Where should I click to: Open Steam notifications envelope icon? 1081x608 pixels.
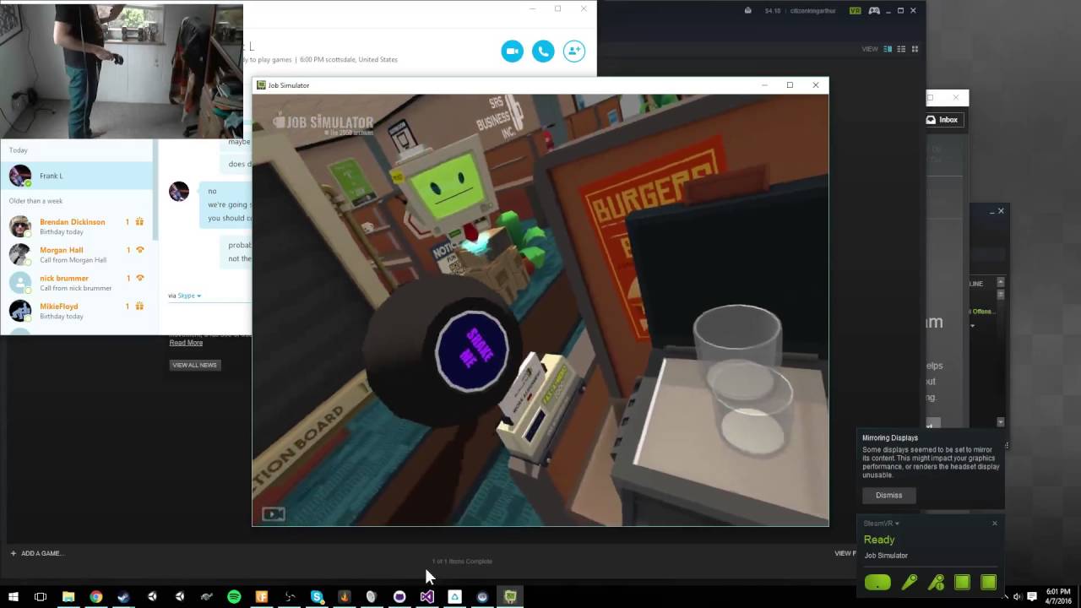748,11
